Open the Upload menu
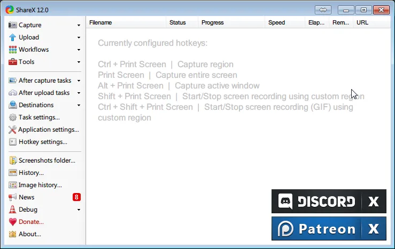This screenshot has height=249, width=395. click(x=44, y=37)
